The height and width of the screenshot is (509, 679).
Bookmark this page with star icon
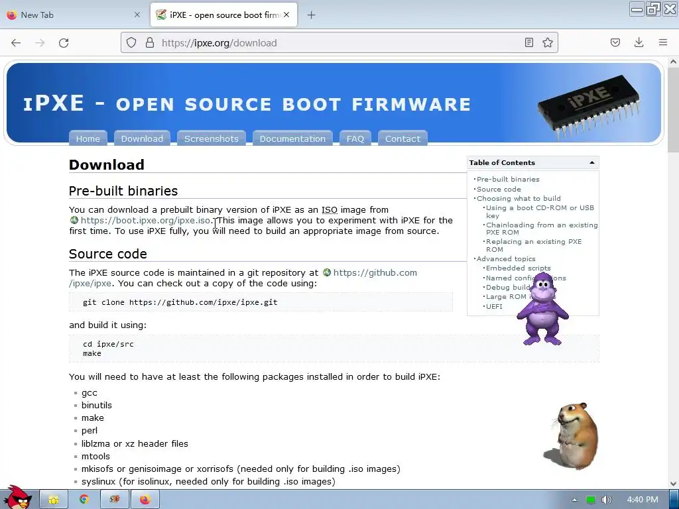547,42
